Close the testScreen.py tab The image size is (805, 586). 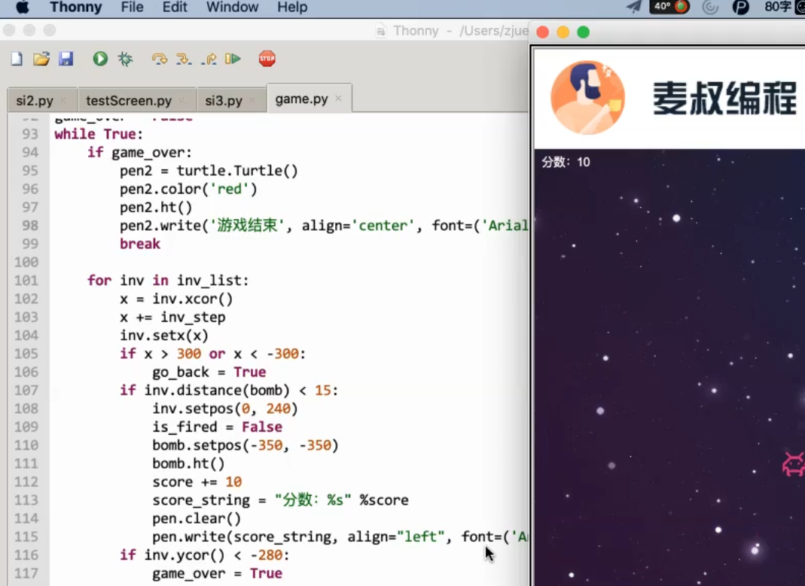point(181,100)
